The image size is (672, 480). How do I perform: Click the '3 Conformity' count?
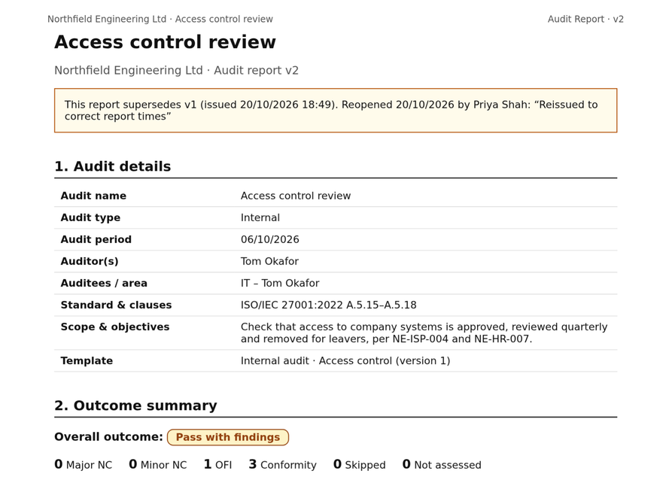pos(282,464)
